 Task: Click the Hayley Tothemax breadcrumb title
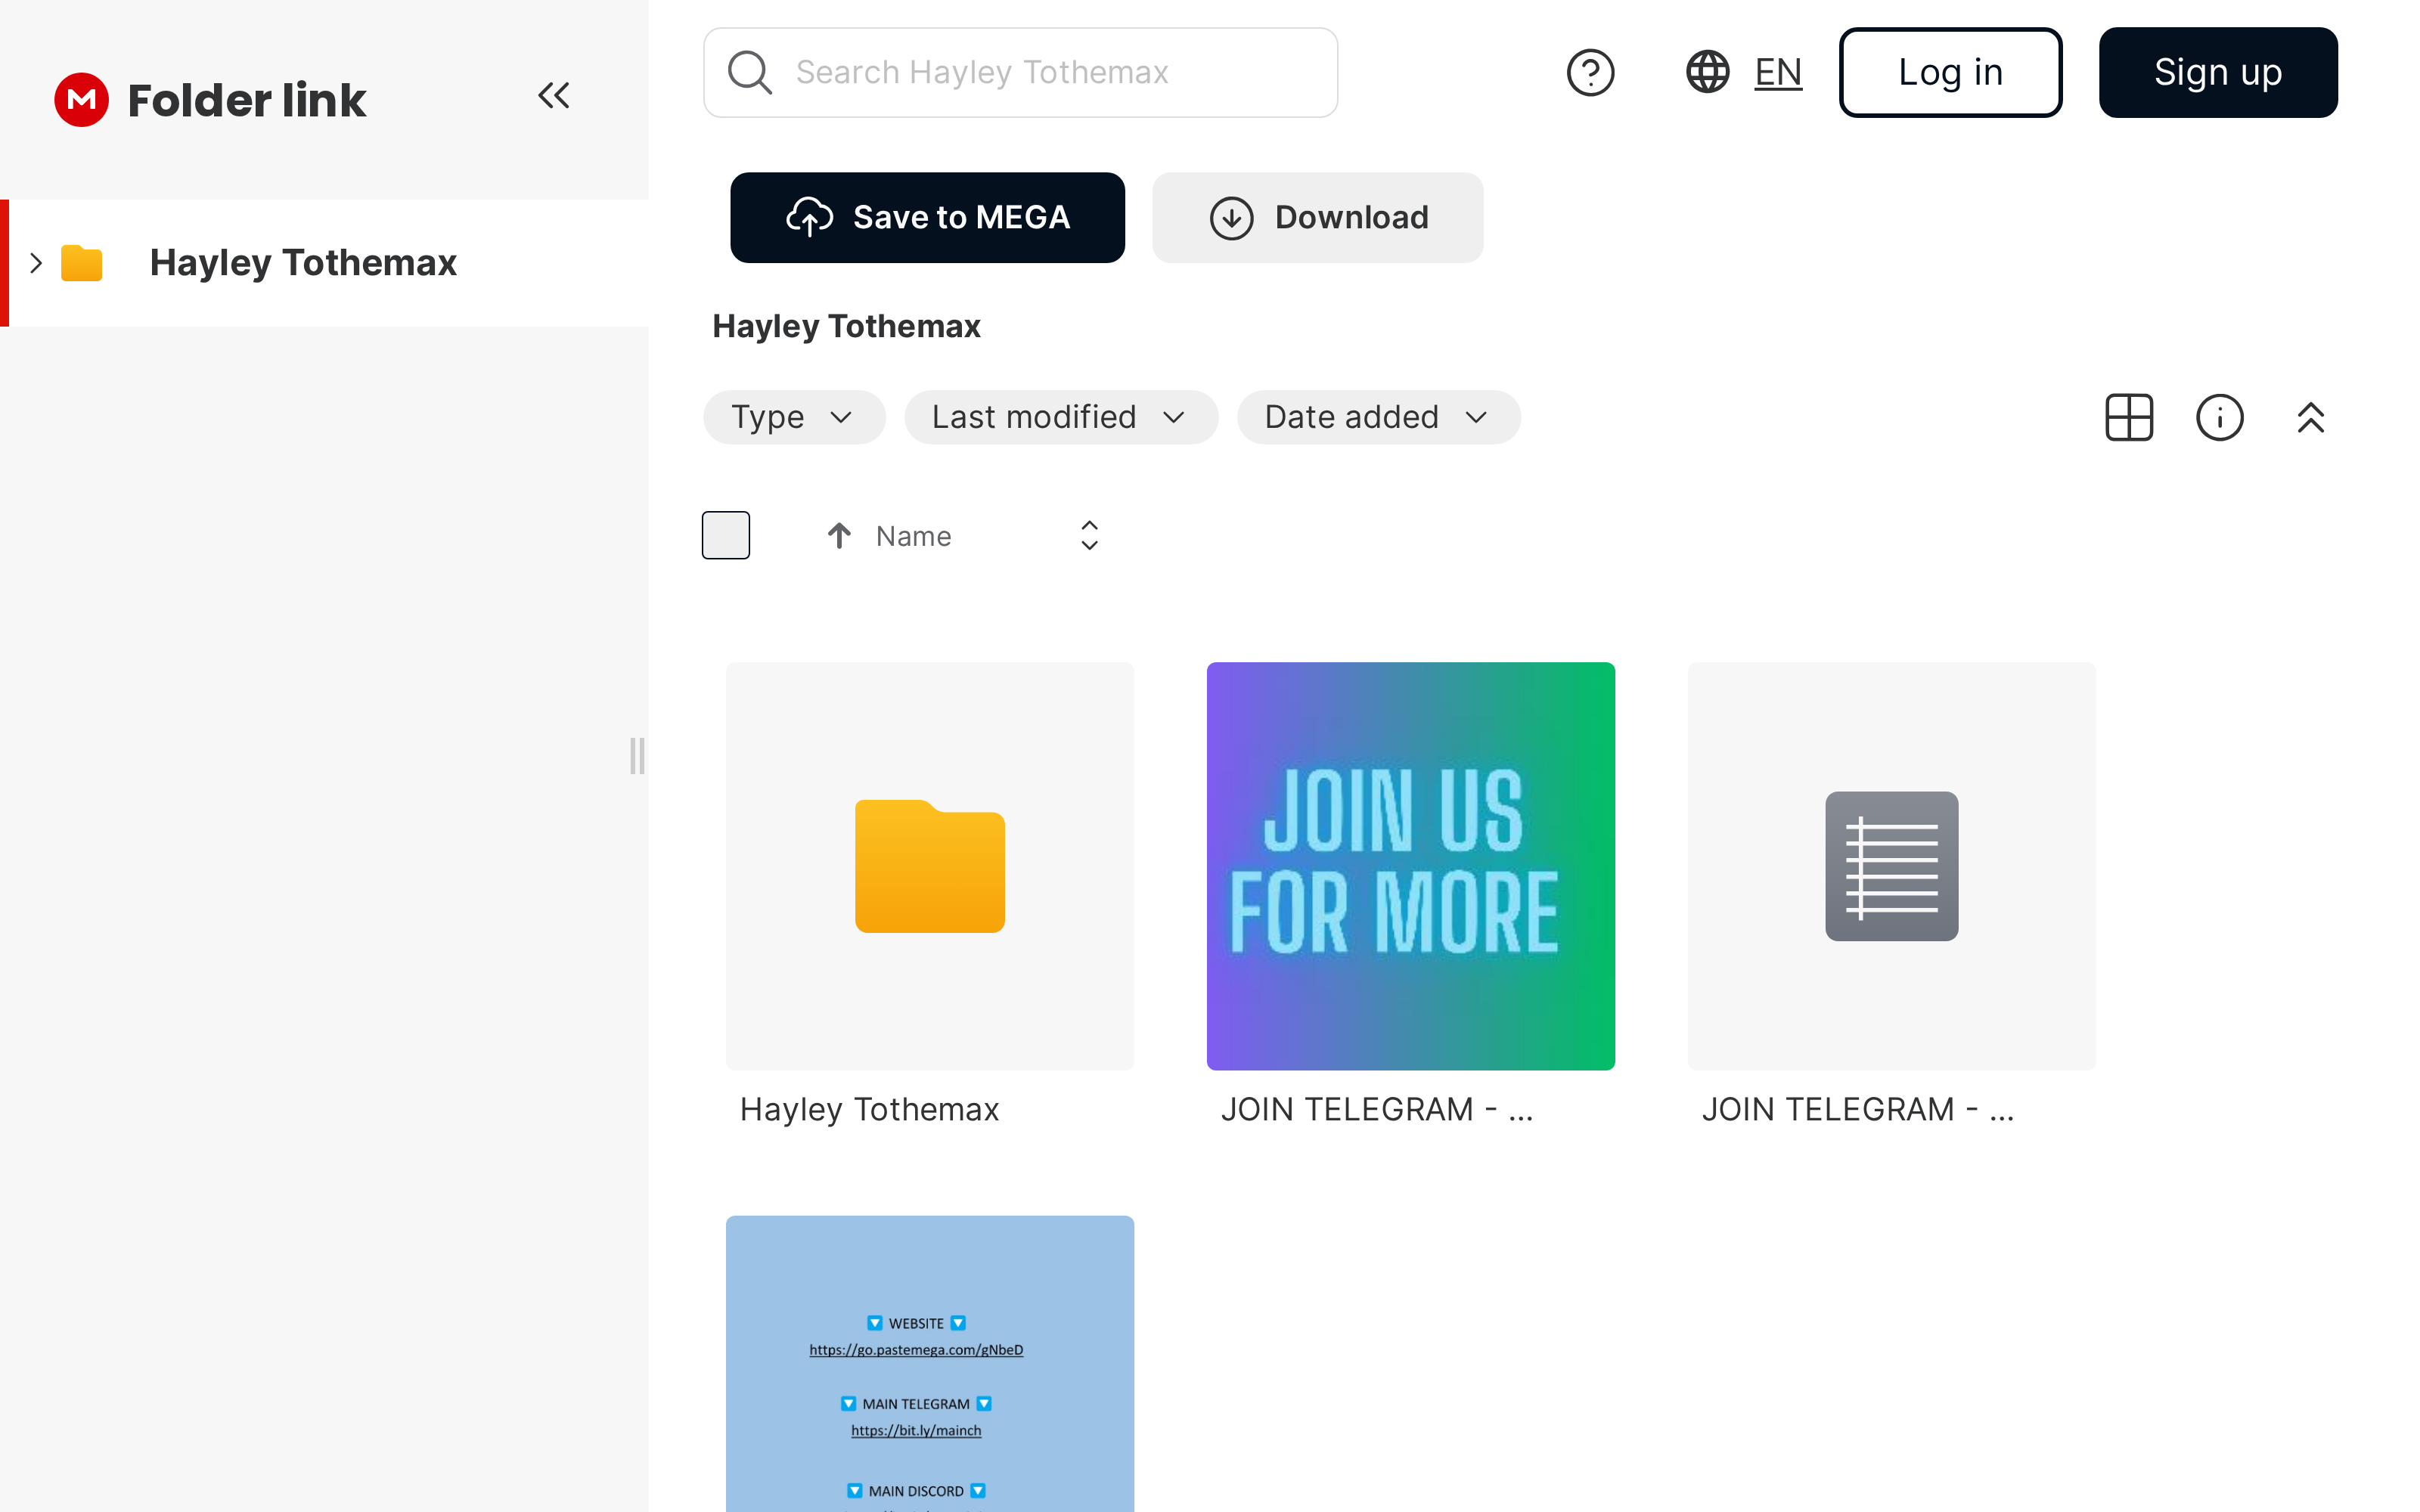pyautogui.click(x=846, y=326)
